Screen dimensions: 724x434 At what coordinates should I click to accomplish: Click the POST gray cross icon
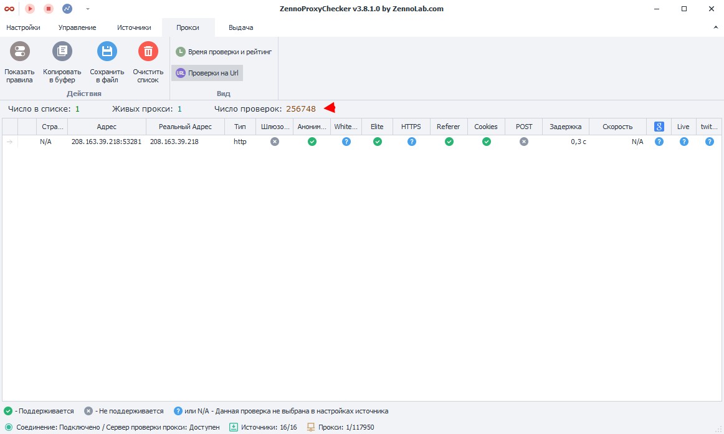(524, 142)
